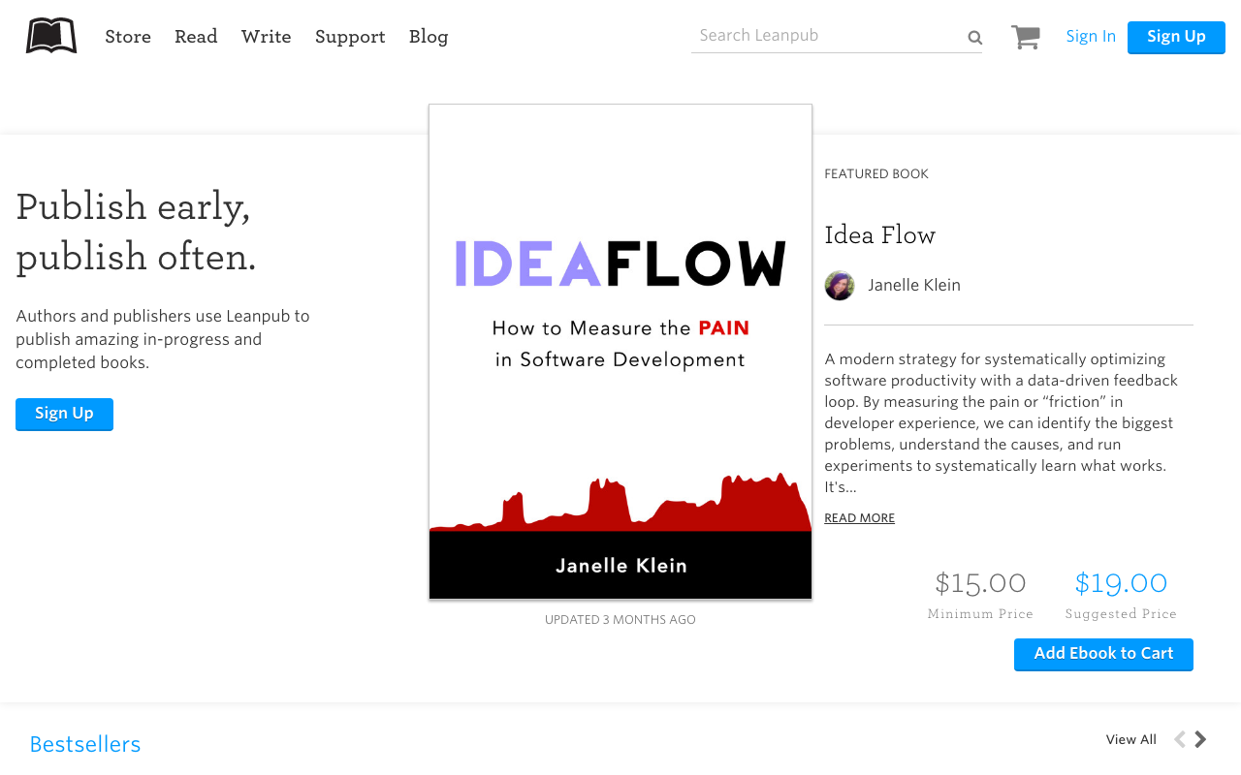Advance Bestsellers with the right arrow

pyautogui.click(x=1201, y=738)
